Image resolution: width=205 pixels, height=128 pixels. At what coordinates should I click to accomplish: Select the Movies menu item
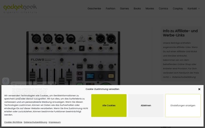(x=150, y=9)
